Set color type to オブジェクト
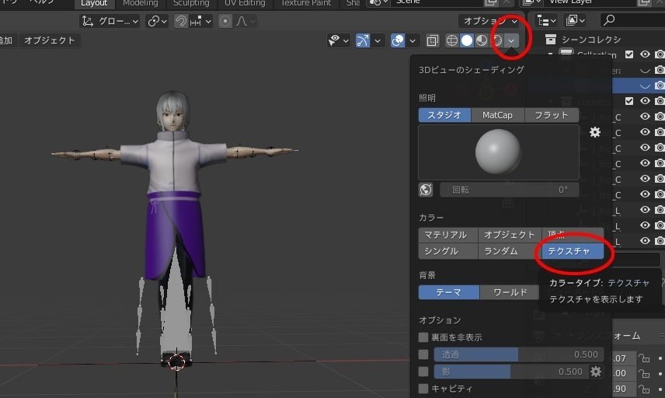Screen dimensions: 665x398 pyautogui.click(x=510, y=235)
